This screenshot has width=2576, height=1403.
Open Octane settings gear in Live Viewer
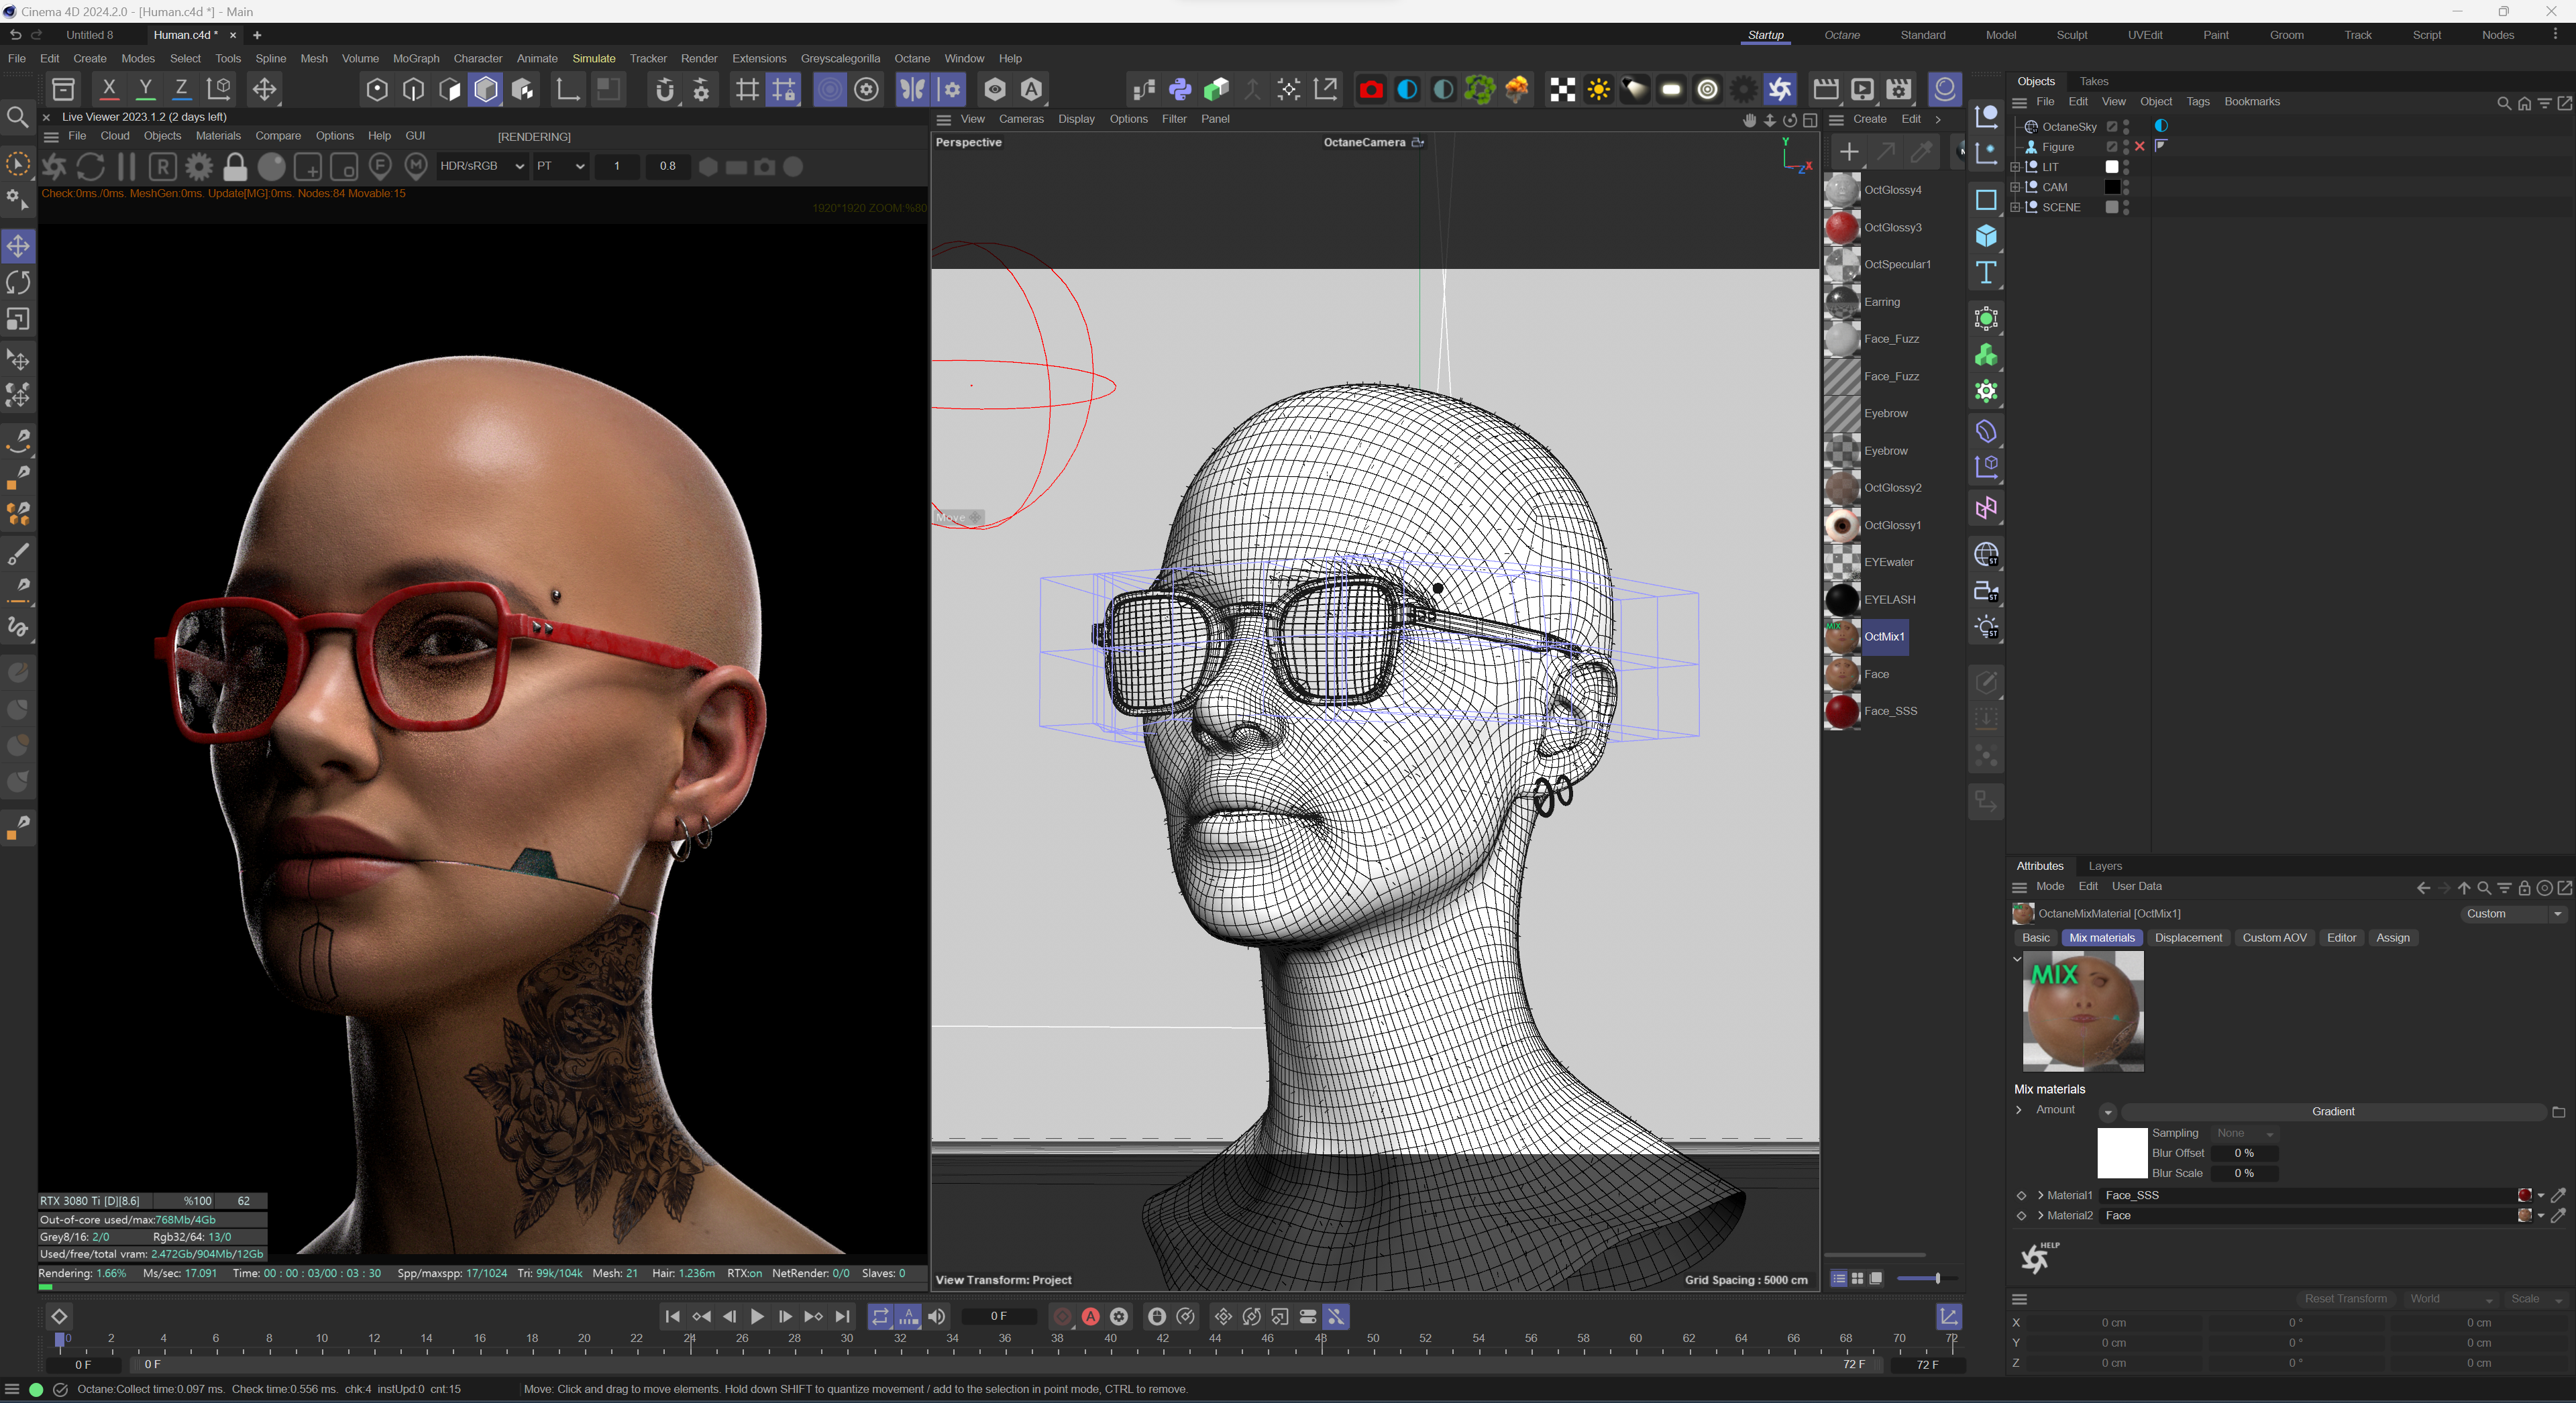199,167
